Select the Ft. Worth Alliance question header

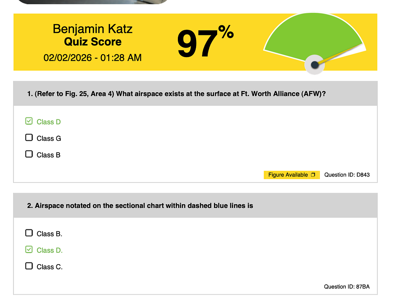[177, 94]
